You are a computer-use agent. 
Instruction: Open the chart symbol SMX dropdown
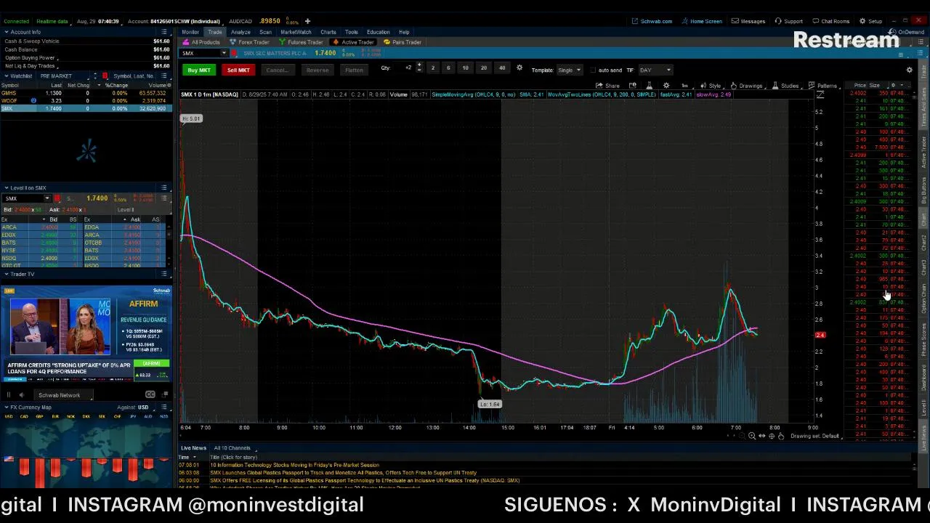point(225,53)
